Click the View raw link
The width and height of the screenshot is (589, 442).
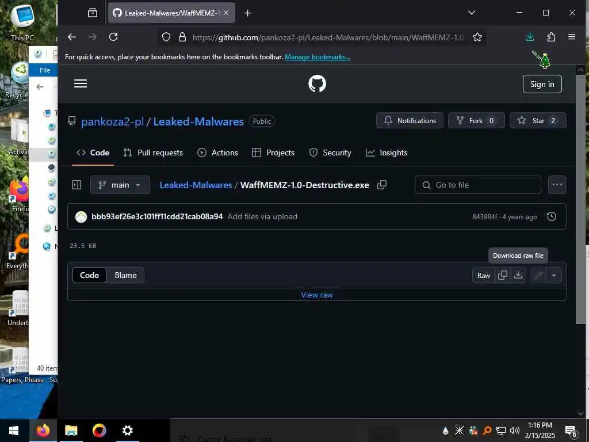coord(317,295)
